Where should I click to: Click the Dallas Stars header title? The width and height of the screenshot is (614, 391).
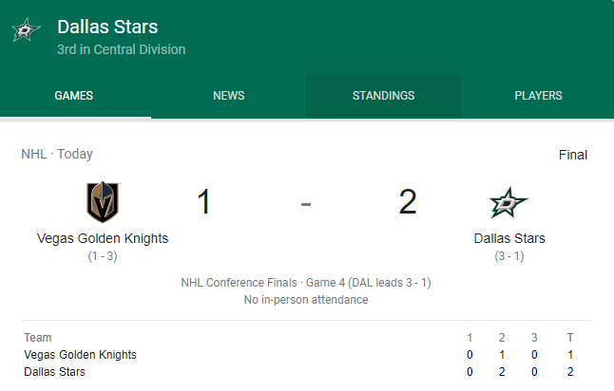[107, 27]
